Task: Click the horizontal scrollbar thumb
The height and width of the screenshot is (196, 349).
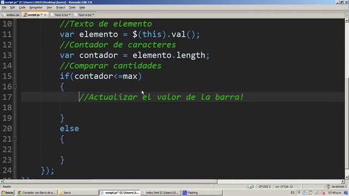Action: pos(110,181)
